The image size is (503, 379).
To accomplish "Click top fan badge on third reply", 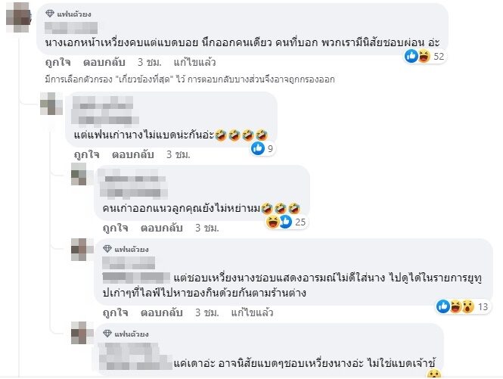I will point(126,249).
